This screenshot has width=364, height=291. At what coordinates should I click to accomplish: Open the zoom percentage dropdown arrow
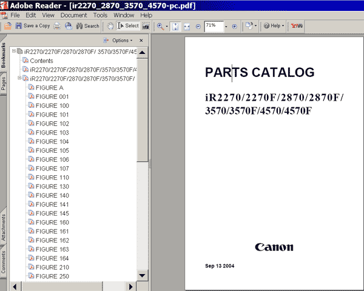226,27
